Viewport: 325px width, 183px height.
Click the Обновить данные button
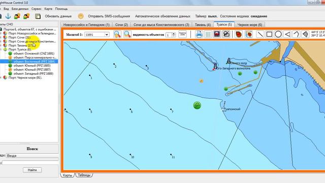[58, 16]
